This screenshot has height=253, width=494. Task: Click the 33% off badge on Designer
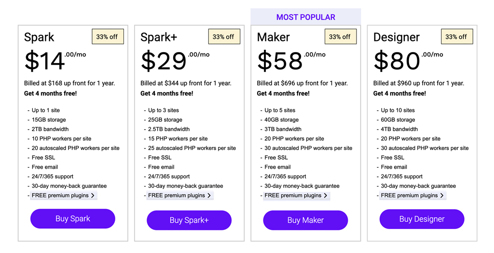[x=456, y=37]
